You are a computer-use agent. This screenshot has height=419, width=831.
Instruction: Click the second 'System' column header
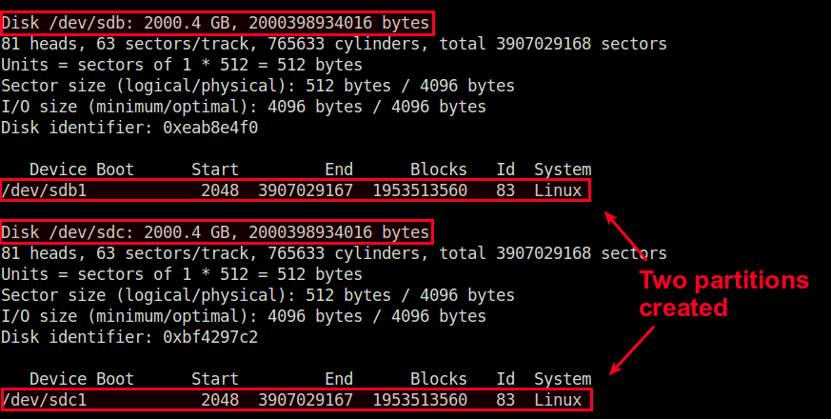(x=563, y=379)
